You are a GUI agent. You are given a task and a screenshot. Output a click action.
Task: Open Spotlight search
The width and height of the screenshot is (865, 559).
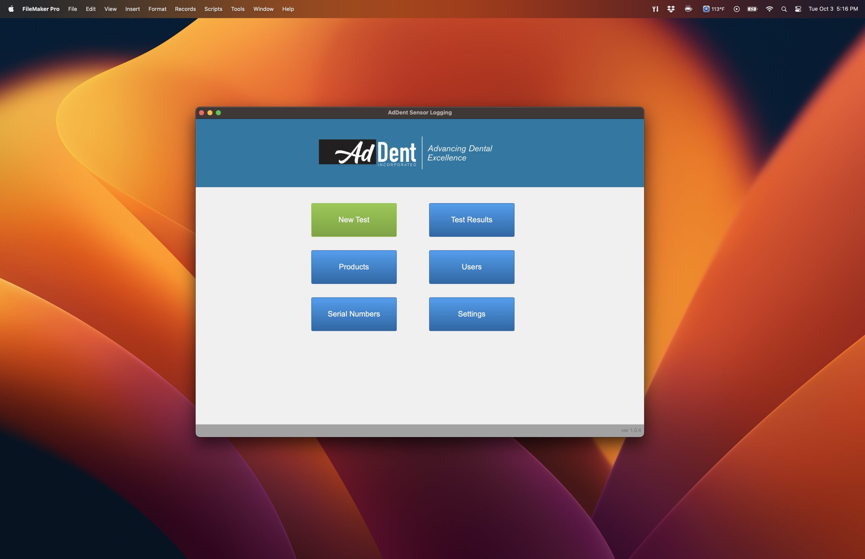pyautogui.click(x=784, y=9)
